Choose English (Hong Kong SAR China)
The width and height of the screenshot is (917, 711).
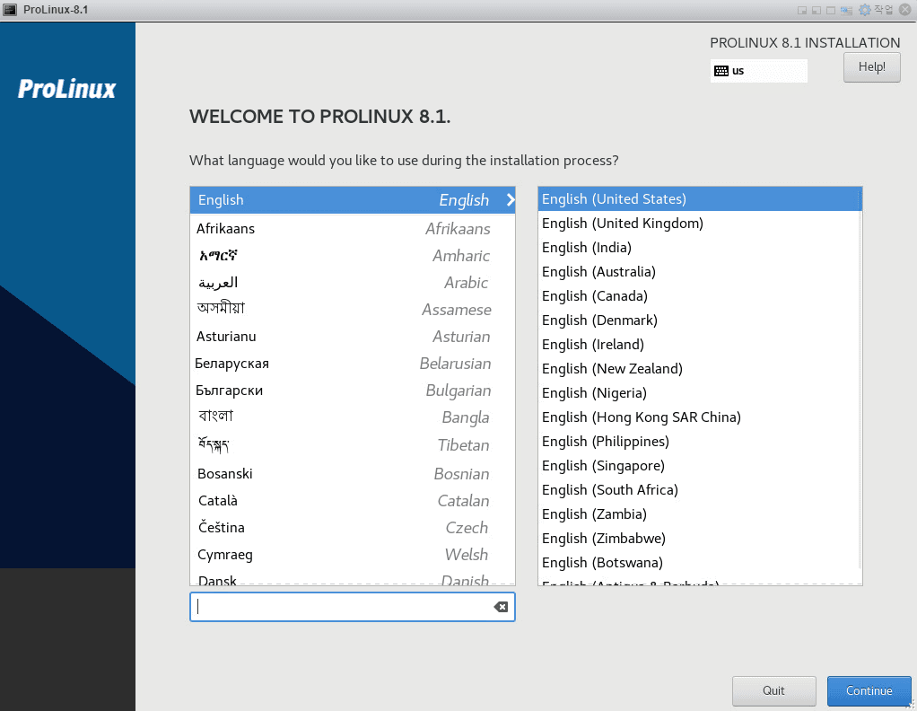click(x=700, y=417)
